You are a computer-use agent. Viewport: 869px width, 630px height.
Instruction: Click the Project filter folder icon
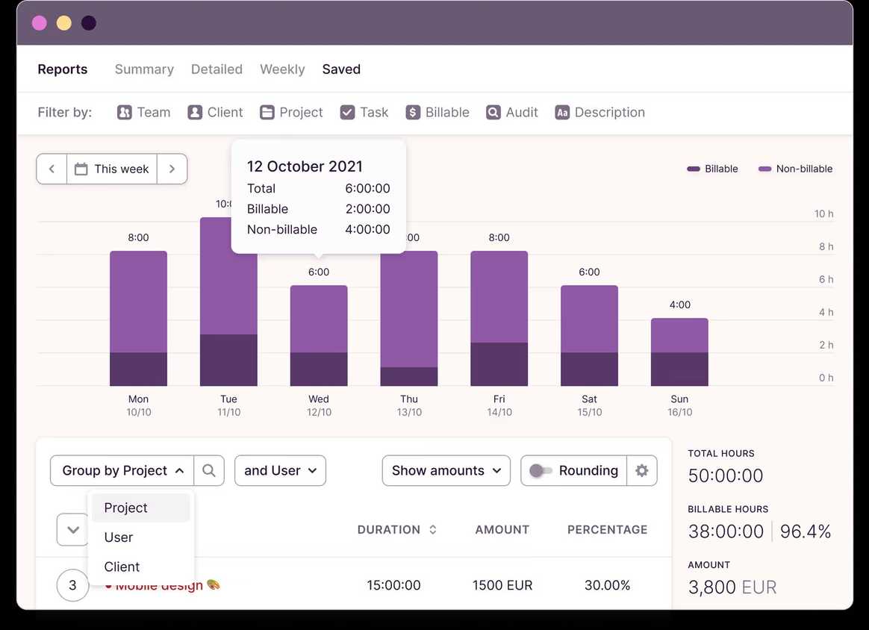(x=267, y=113)
